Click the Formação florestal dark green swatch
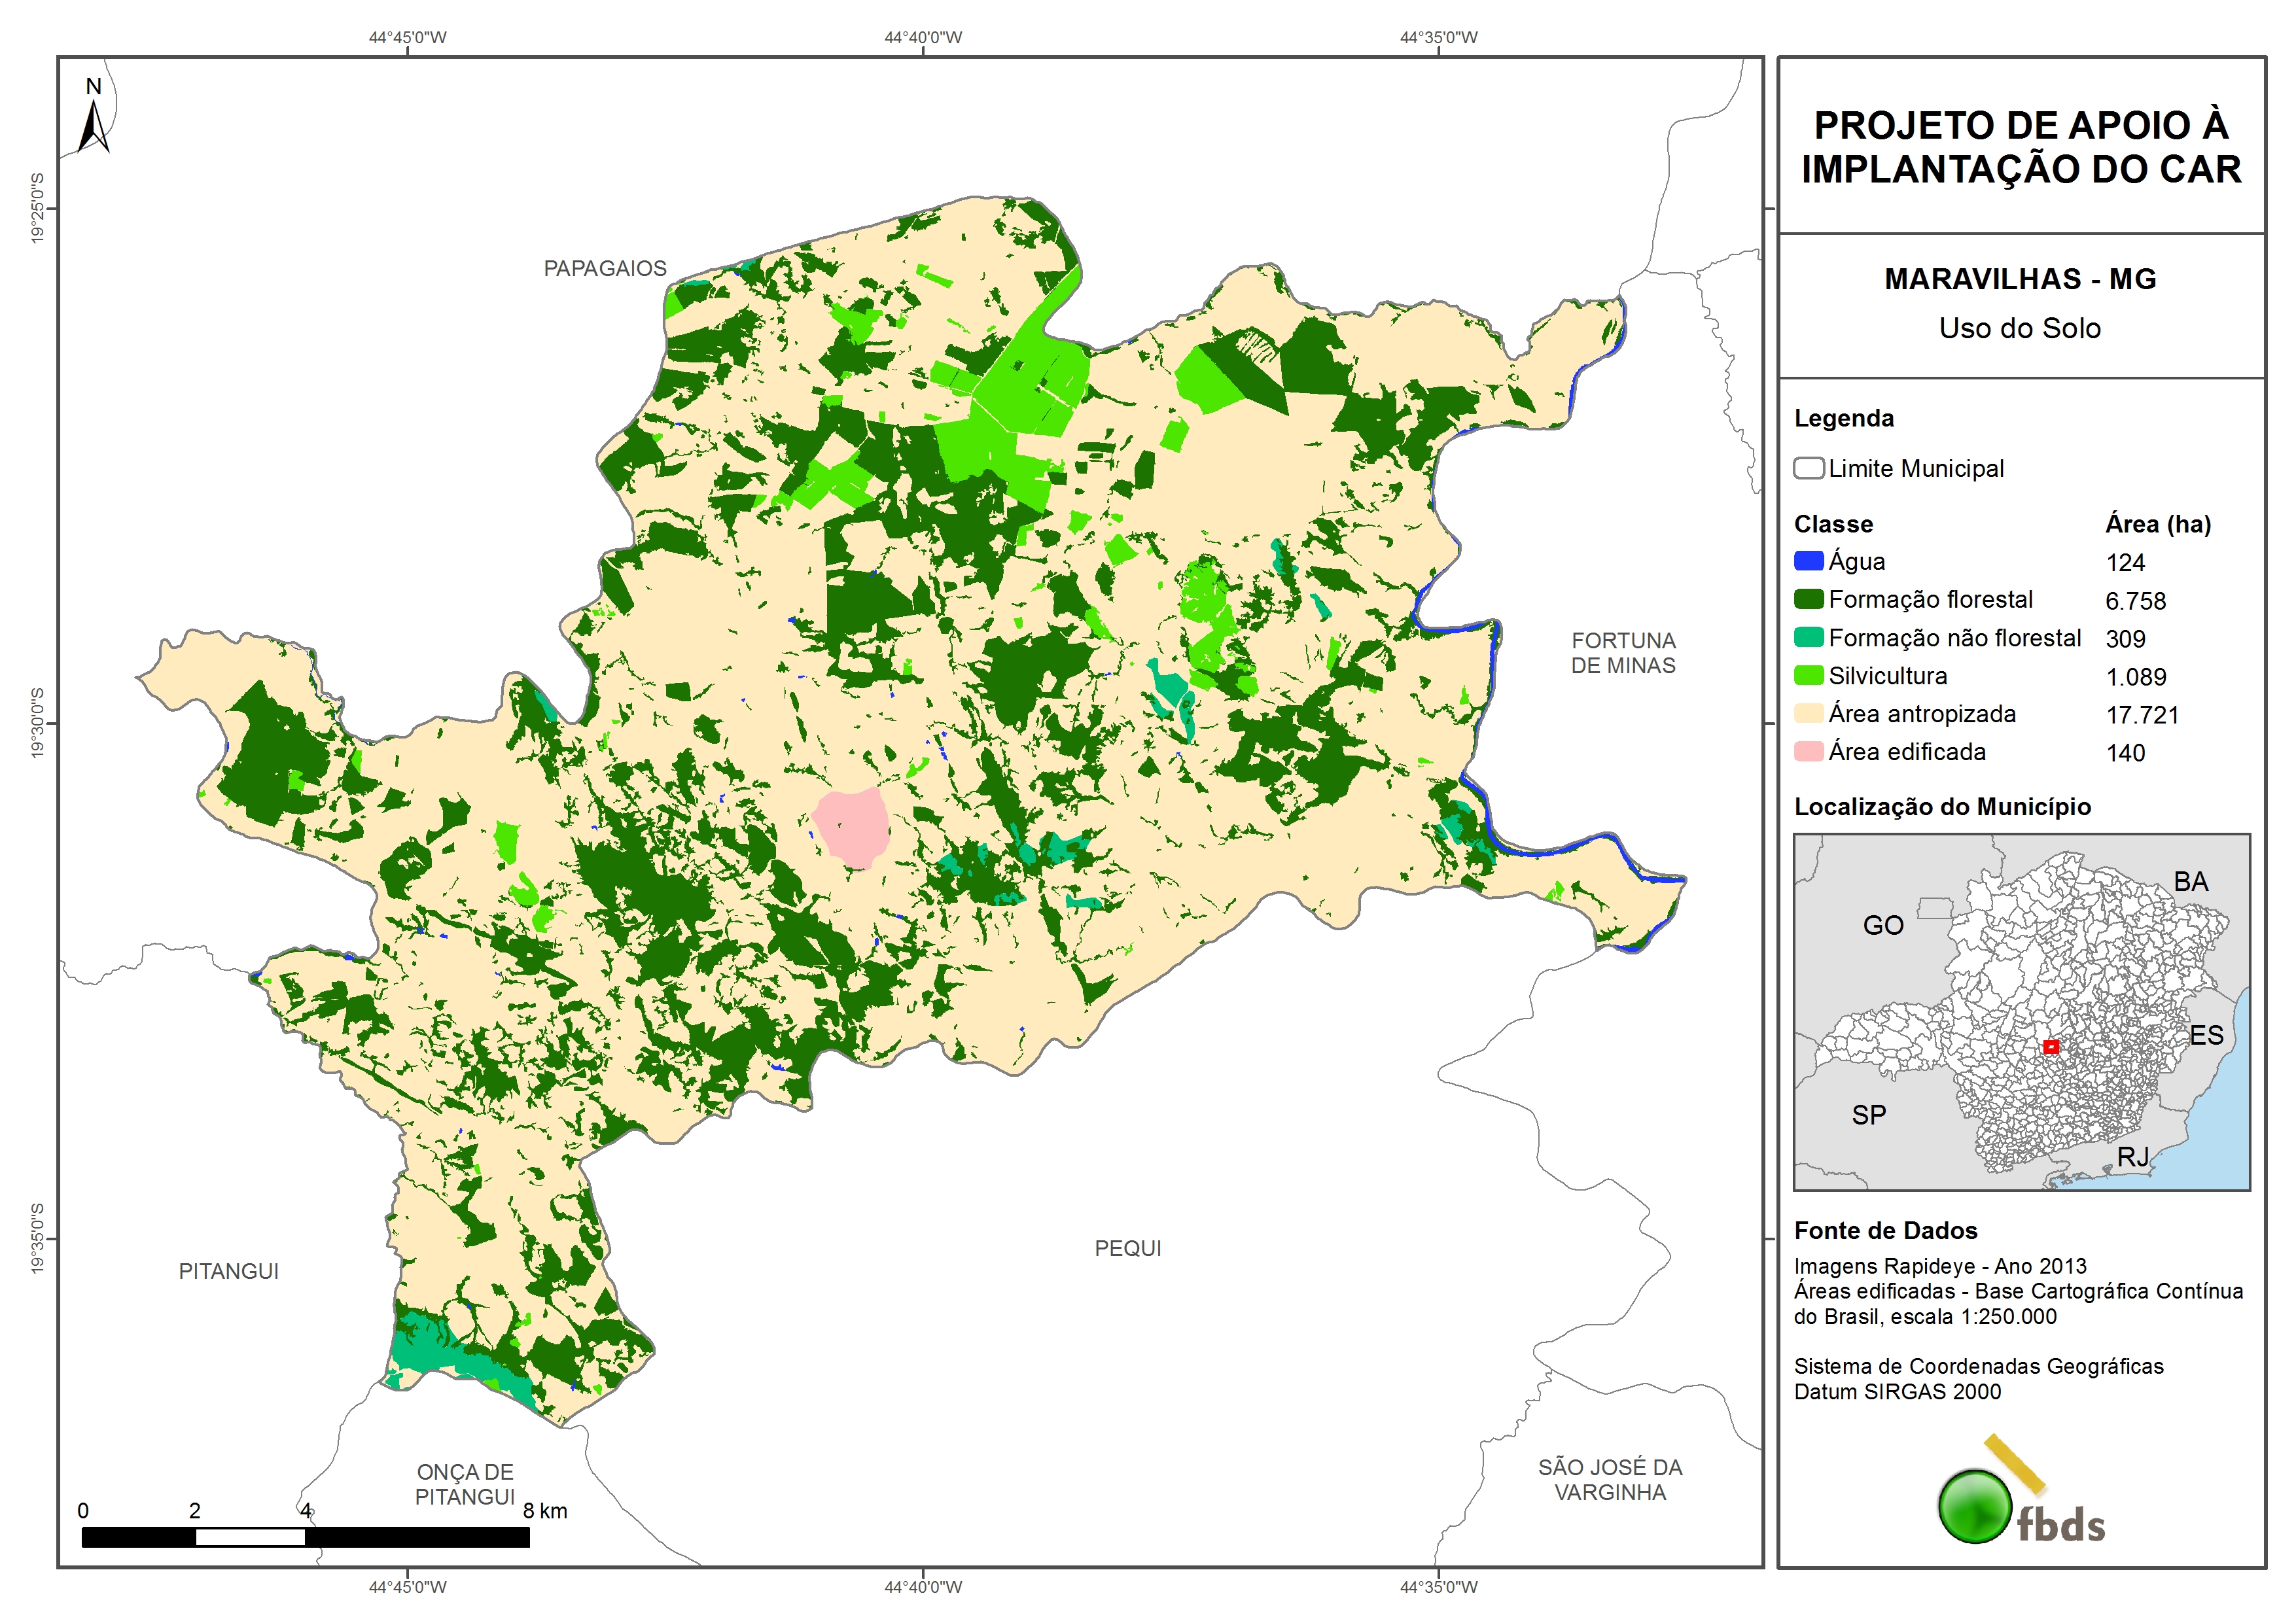This screenshot has width=2296, height=1623. click(1808, 599)
